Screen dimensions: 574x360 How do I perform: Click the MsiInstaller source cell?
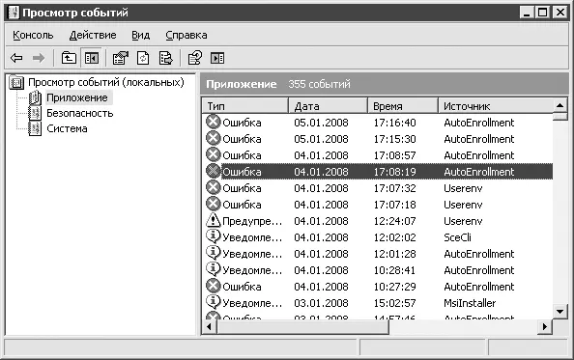(x=470, y=303)
